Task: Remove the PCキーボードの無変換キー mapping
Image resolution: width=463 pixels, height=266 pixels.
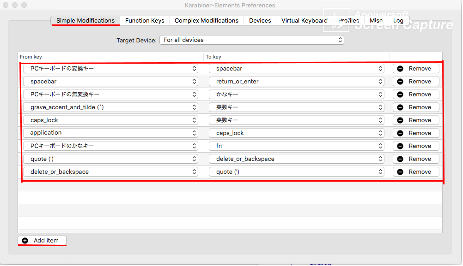Action: point(416,95)
